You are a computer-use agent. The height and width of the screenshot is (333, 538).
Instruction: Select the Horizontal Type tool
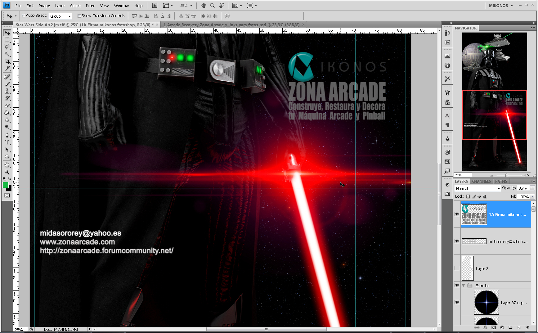point(7,142)
